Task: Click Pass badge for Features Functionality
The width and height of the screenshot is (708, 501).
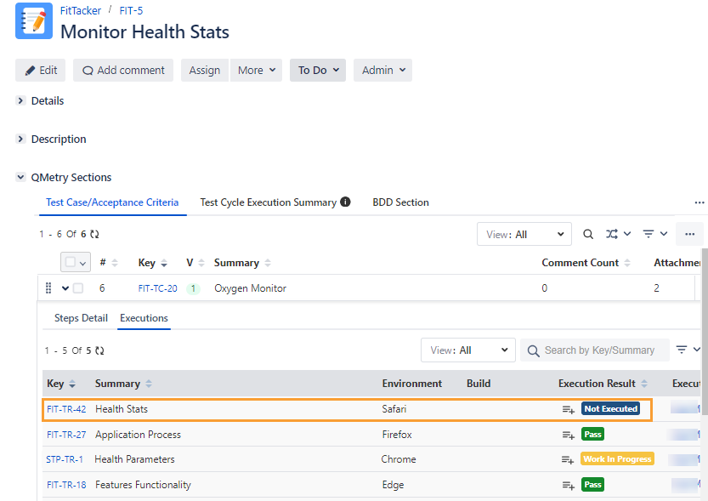Action: (x=592, y=485)
